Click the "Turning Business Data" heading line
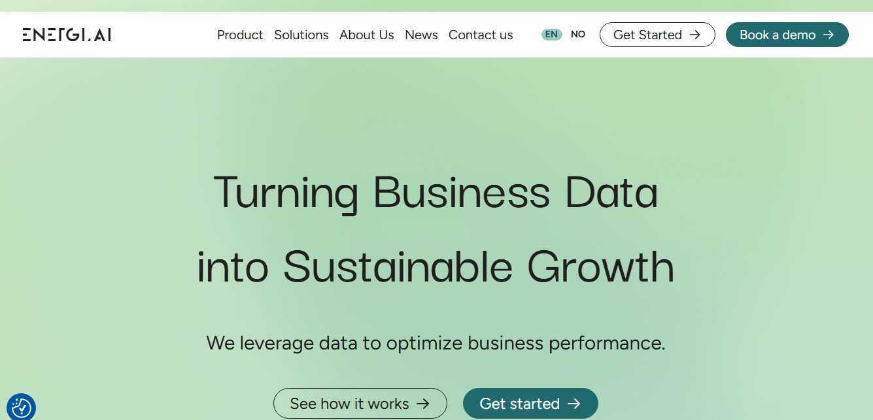The height and width of the screenshot is (420, 873). coord(436,192)
